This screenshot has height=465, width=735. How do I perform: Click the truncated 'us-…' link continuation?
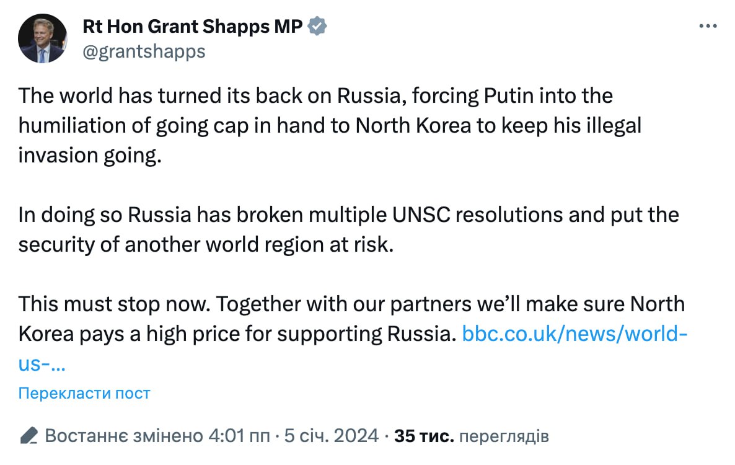[x=42, y=363]
